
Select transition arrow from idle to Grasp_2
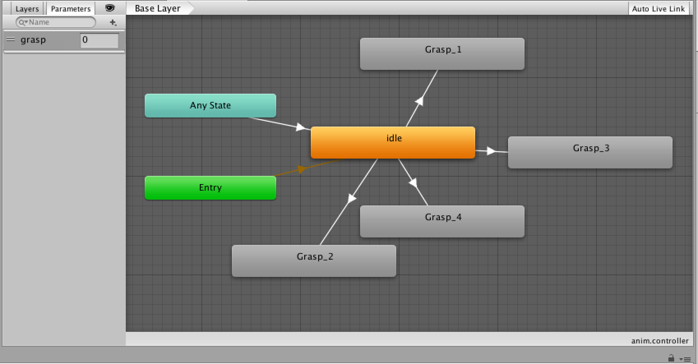coord(351,199)
